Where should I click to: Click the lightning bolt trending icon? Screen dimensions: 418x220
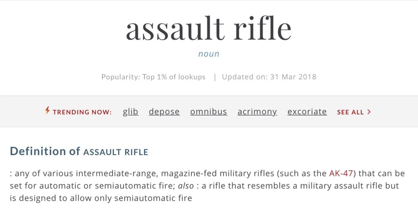[x=47, y=110]
